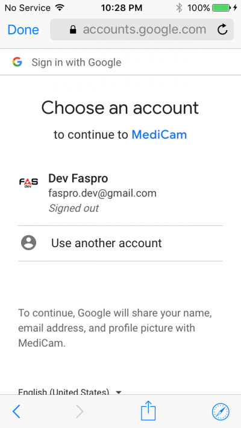Image resolution: width=241 pixels, height=428 pixels.
Task: Tap the generic person avatar icon
Action: [29, 243]
